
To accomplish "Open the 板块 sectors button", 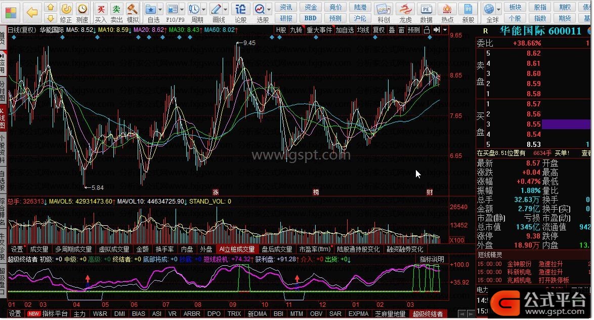I will [x=515, y=7].
